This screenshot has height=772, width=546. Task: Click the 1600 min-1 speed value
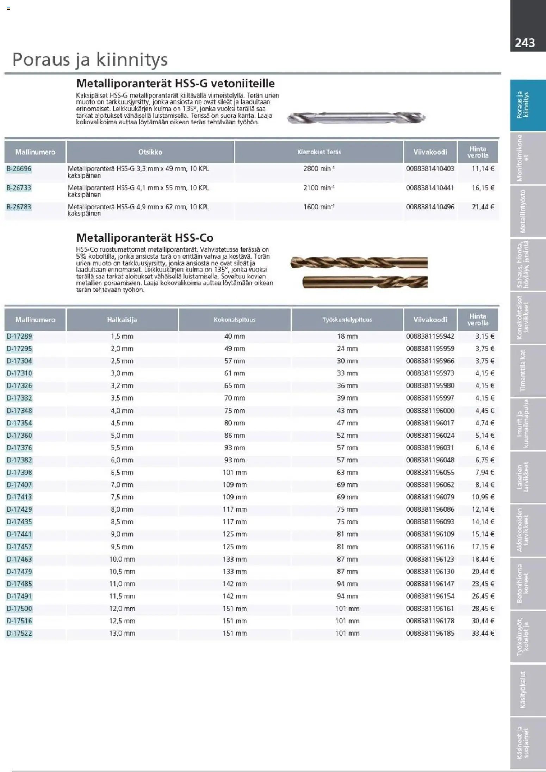(319, 206)
